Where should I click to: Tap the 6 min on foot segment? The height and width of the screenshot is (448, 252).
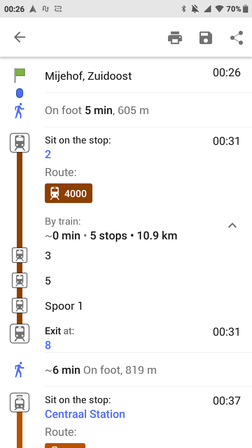[101, 370]
